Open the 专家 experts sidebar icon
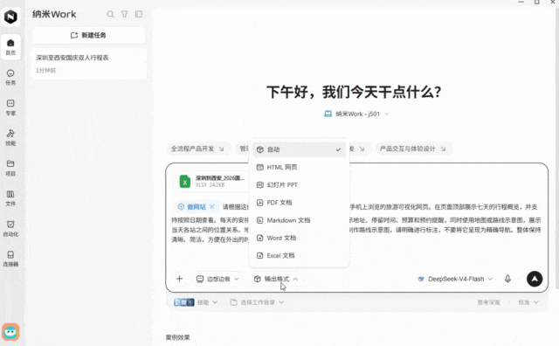The height and width of the screenshot is (346, 559). pos(10,107)
